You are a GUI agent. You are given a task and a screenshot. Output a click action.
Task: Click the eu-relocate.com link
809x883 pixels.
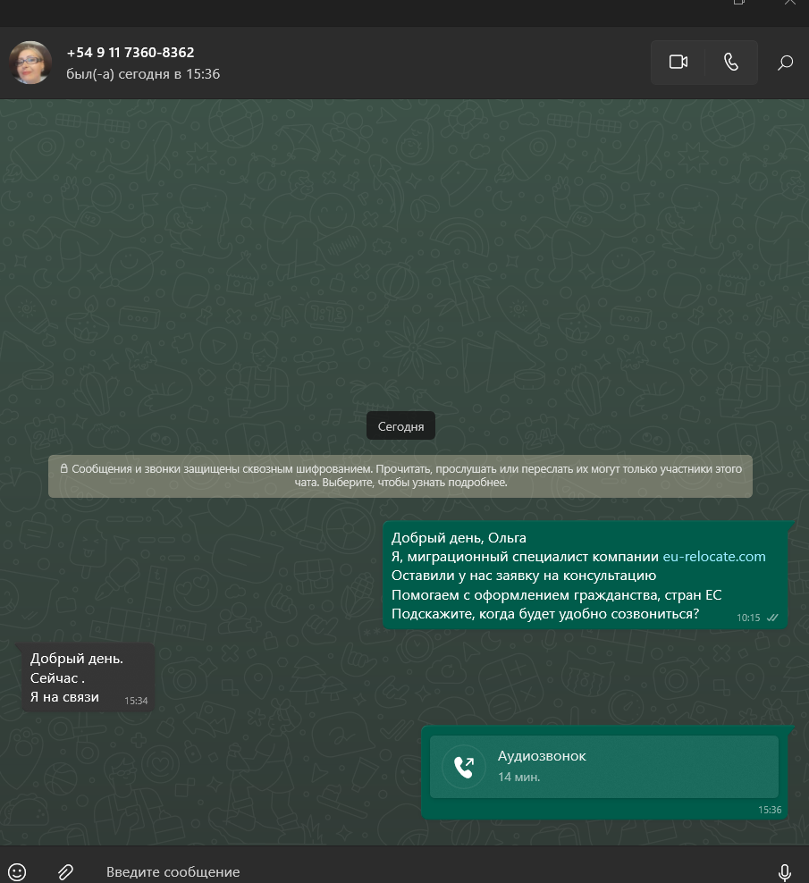pyautogui.click(x=713, y=557)
